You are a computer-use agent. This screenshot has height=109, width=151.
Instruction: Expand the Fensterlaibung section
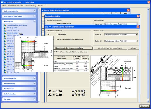coord(34,83)
